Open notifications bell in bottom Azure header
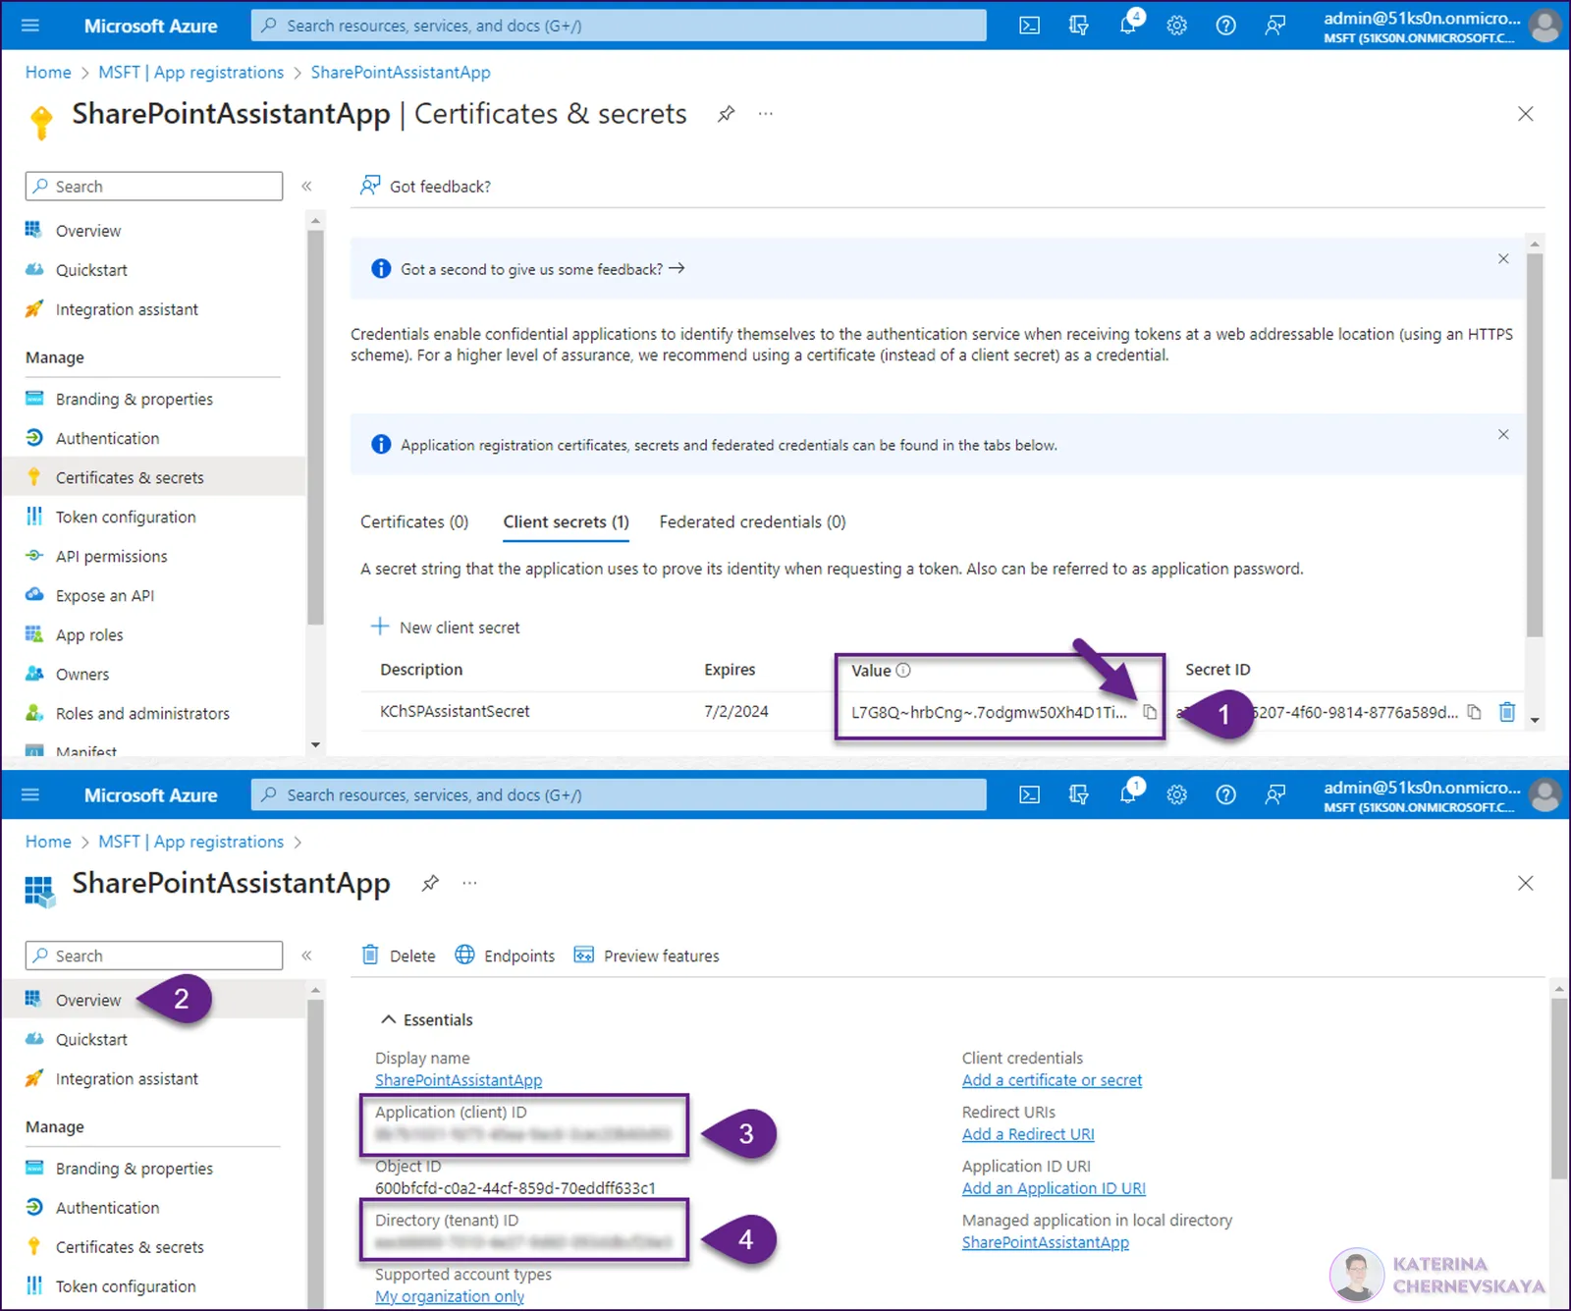The height and width of the screenshot is (1311, 1571). pos(1128,793)
